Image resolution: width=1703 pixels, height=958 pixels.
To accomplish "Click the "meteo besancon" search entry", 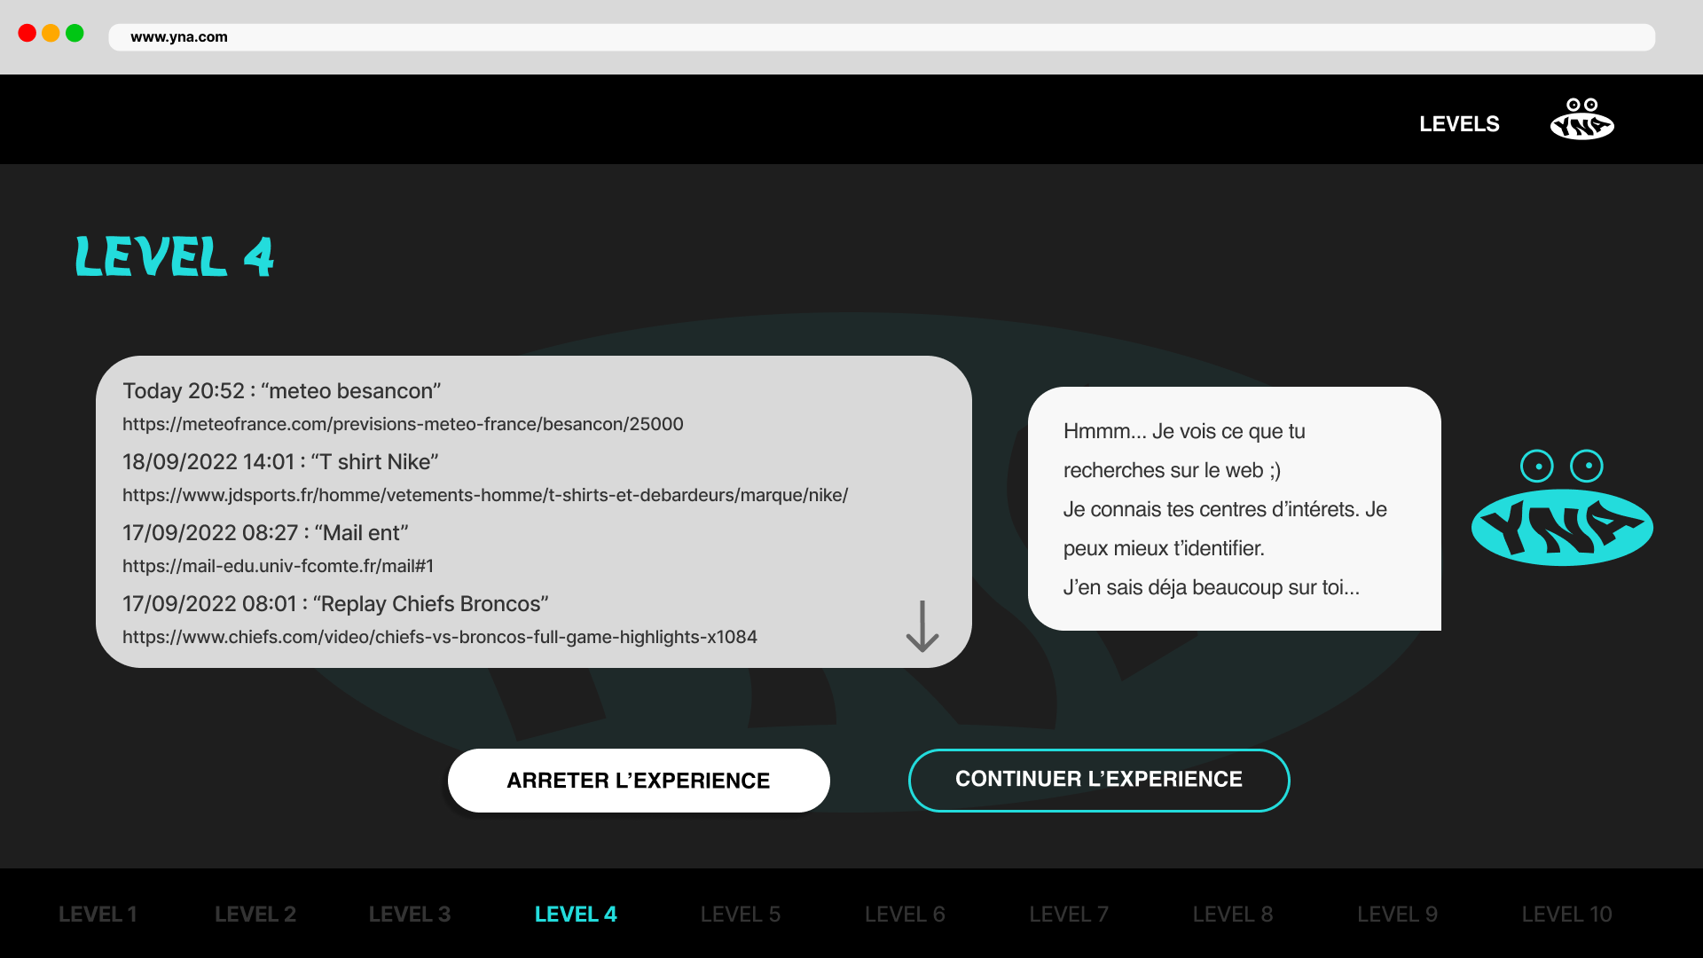I will 282,391.
